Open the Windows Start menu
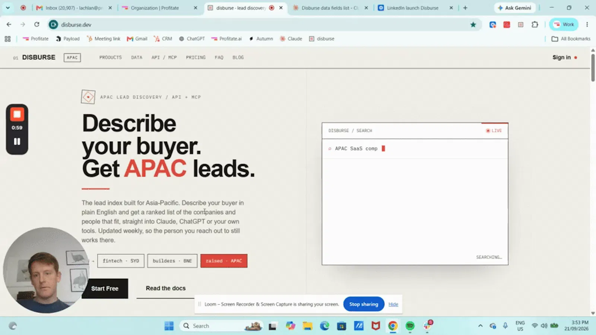The height and width of the screenshot is (335, 596). point(169,326)
